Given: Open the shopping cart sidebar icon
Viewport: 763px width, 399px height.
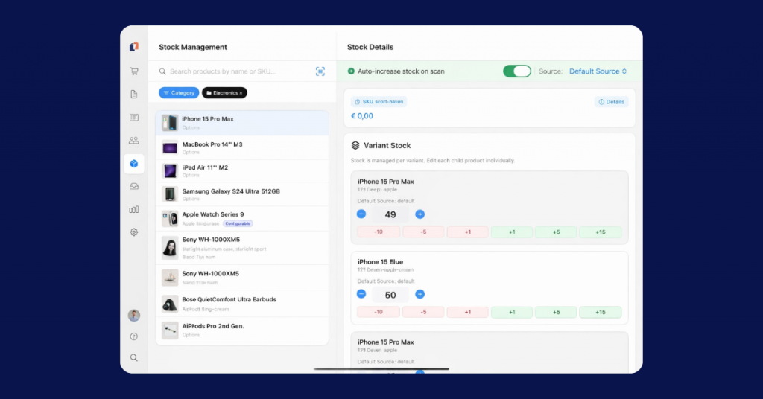Looking at the screenshot, I should (x=134, y=71).
